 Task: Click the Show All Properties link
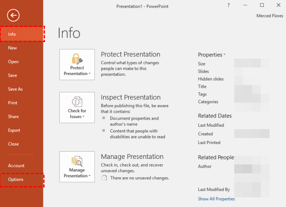216,199
